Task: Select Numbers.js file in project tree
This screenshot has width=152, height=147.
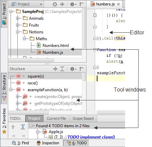Action: (53, 52)
